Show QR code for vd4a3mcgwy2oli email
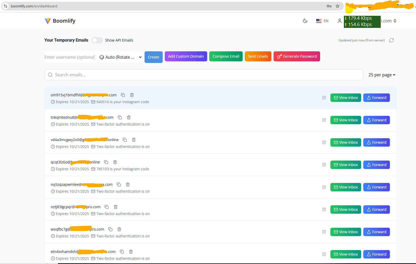The height and width of the screenshot is (264, 416). coord(324,142)
